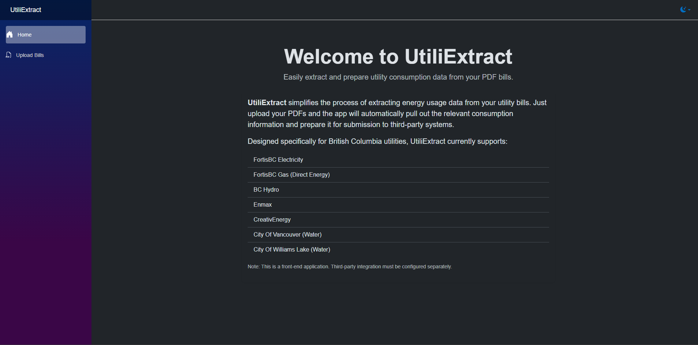698x345 pixels.
Task: Click the UtiliExtract brand in sidebar header
Action: point(26,10)
